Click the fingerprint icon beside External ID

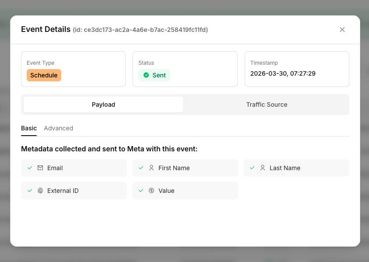tap(40, 191)
